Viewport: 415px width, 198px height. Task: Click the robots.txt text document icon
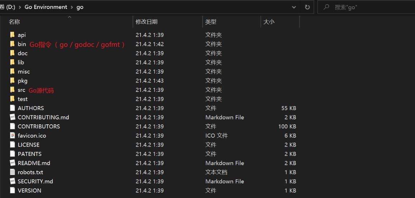pos(12,172)
